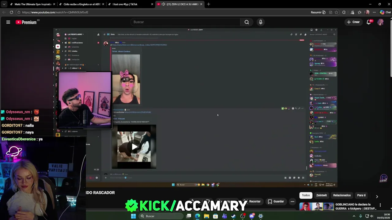392x220 pixels.
Task: Open the GOBLINCIANO suggested video thumbnail
Action: pos(316,207)
